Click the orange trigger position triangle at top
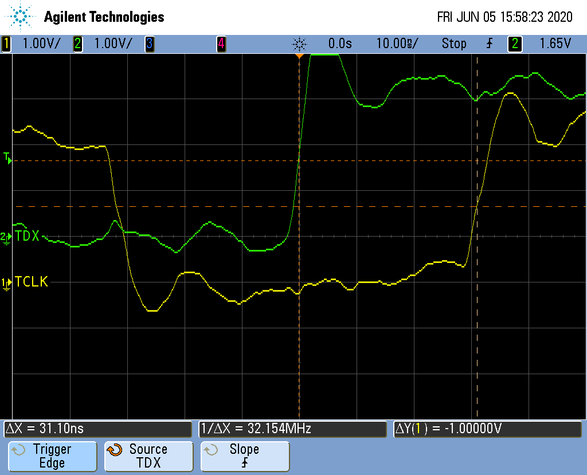The image size is (587, 475). coord(299,56)
